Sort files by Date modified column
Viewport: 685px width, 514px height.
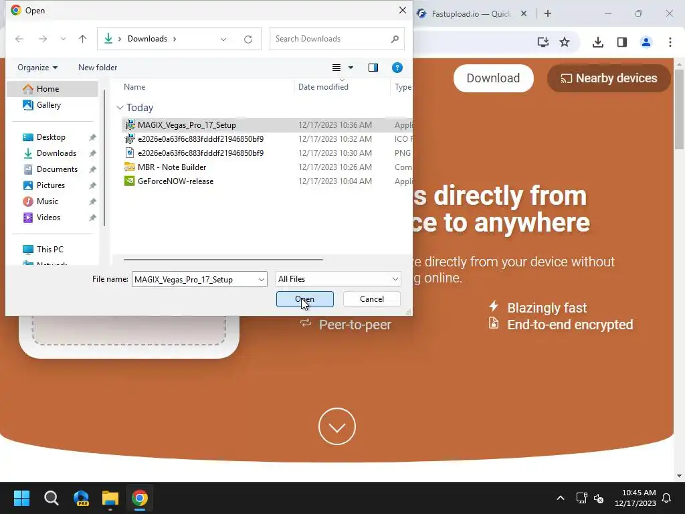(x=323, y=87)
